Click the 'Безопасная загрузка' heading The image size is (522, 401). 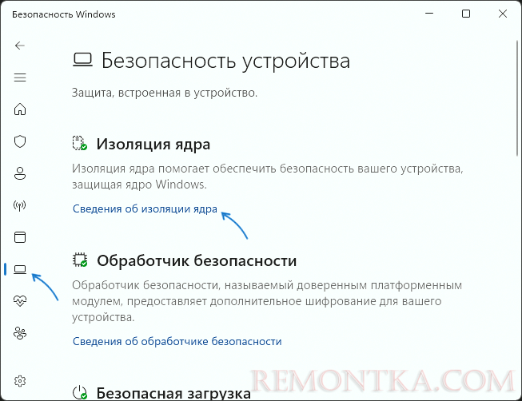click(173, 393)
